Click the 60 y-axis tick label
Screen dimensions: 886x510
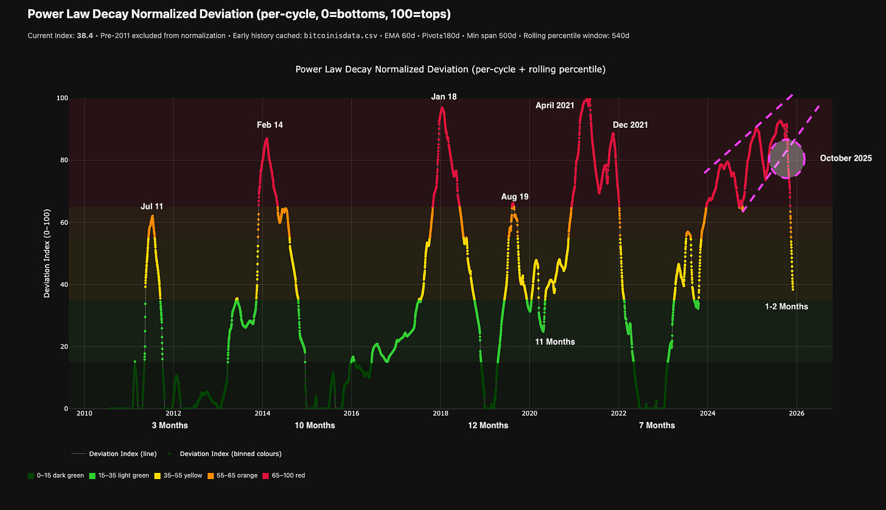63,223
